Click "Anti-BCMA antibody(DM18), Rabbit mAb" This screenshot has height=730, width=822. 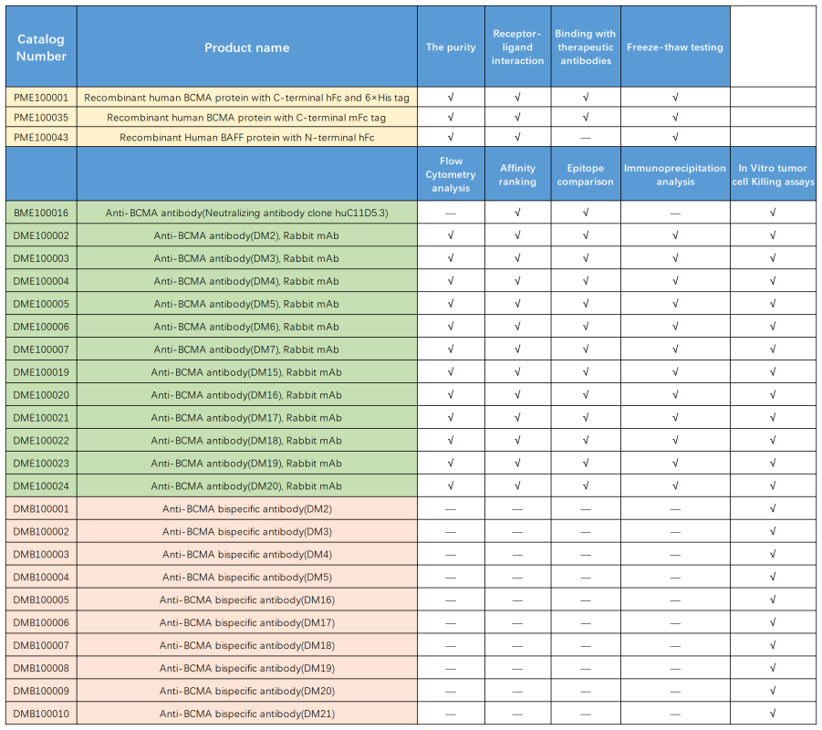[x=246, y=441]
